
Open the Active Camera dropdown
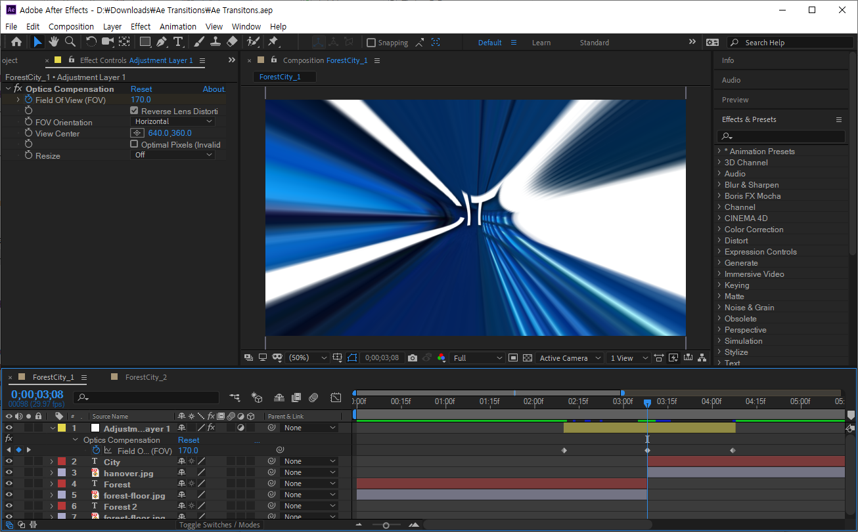570,358
